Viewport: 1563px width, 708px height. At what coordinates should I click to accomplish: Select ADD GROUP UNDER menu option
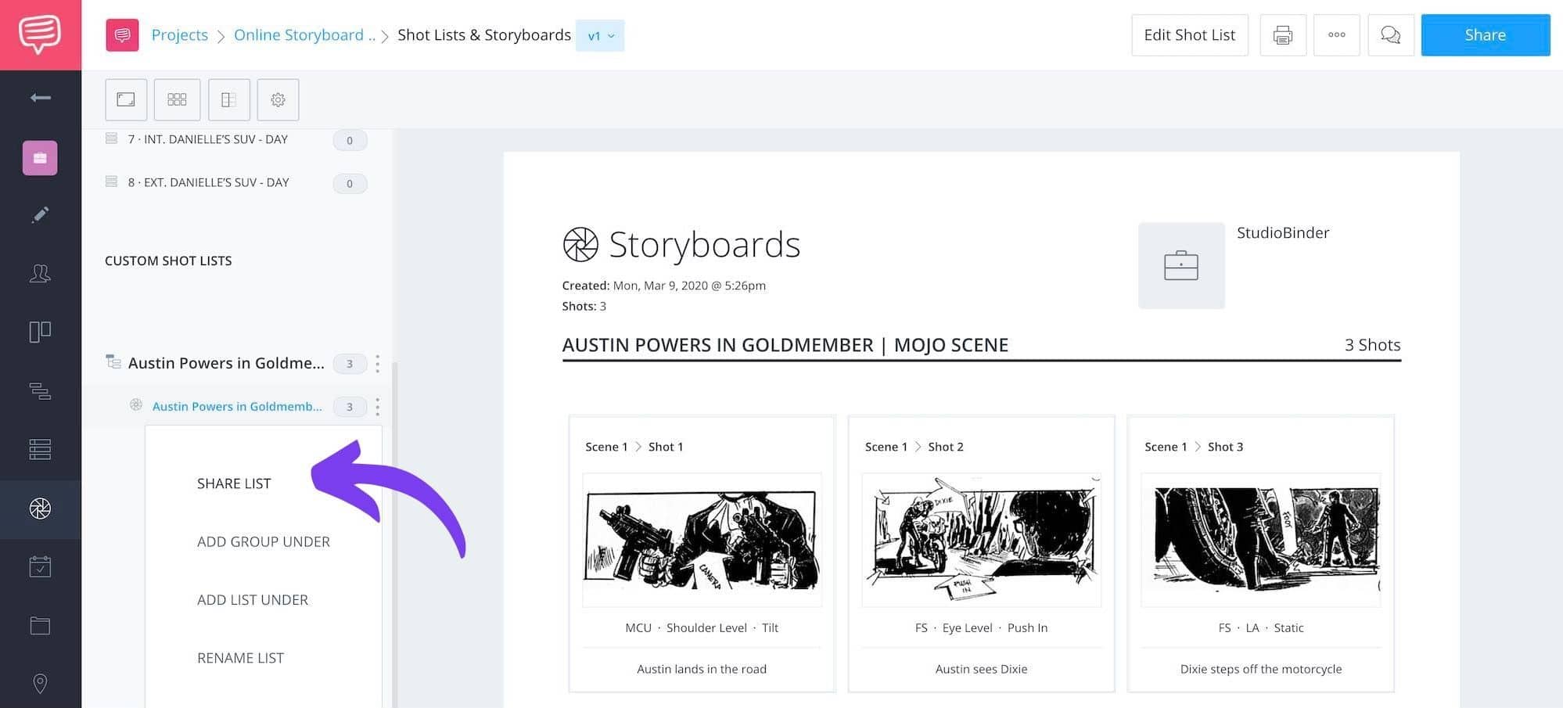(x=264, y=541)
